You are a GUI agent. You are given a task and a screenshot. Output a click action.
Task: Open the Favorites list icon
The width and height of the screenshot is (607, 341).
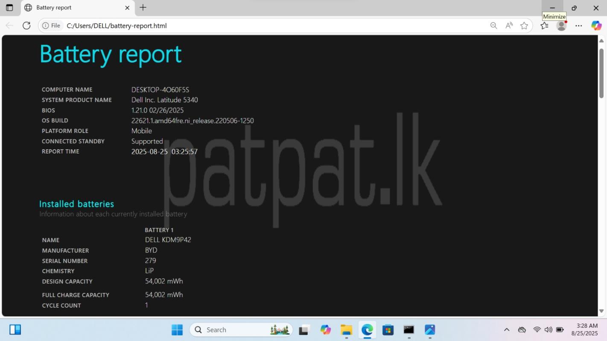coord(544,26)
